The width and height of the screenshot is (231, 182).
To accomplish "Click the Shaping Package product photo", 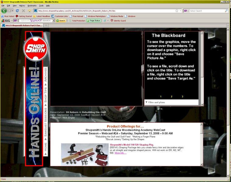I will point(85,155).
